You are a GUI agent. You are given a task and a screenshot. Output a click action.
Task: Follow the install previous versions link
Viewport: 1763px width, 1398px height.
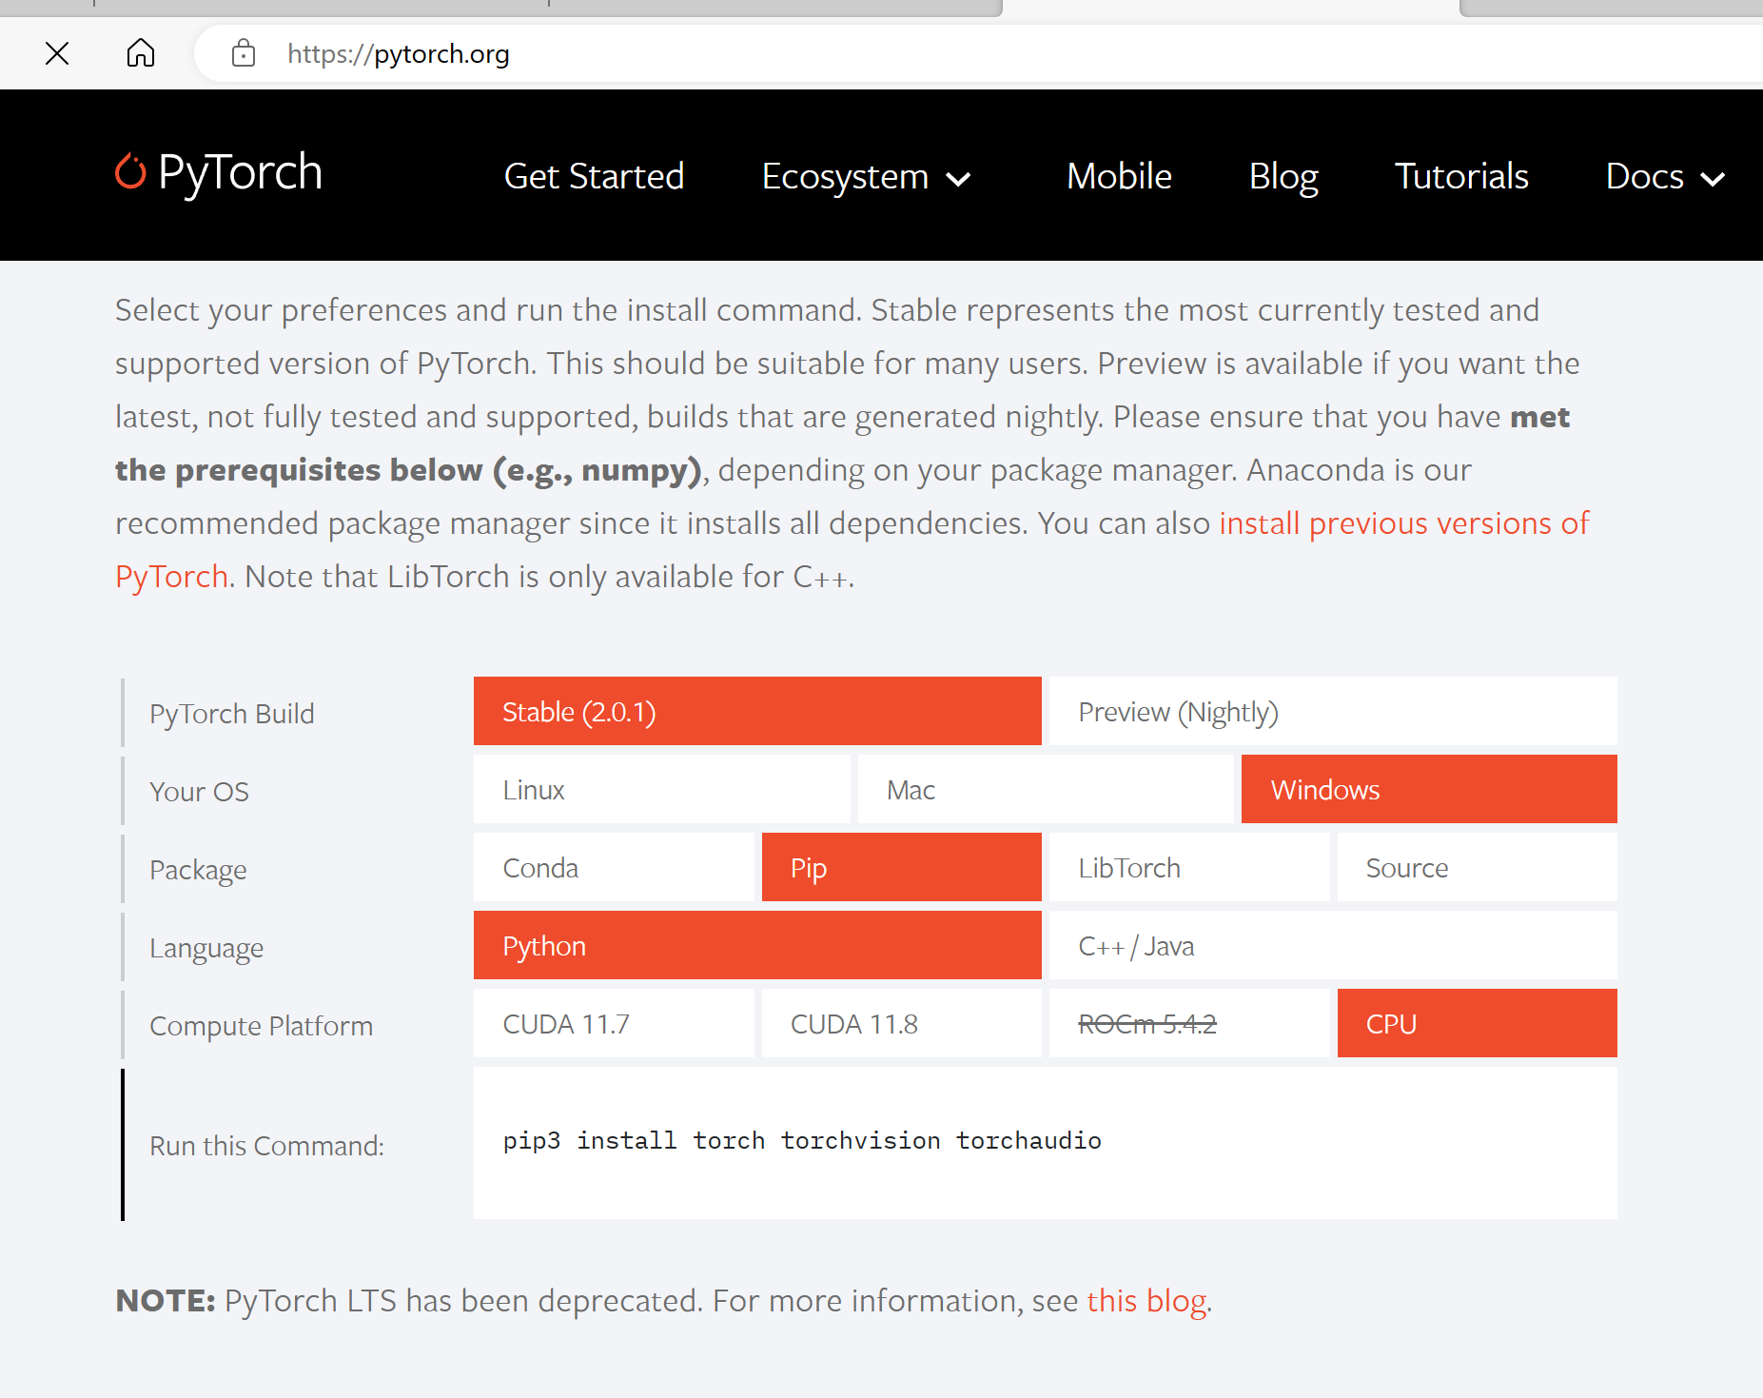[x=1403, y=523]
